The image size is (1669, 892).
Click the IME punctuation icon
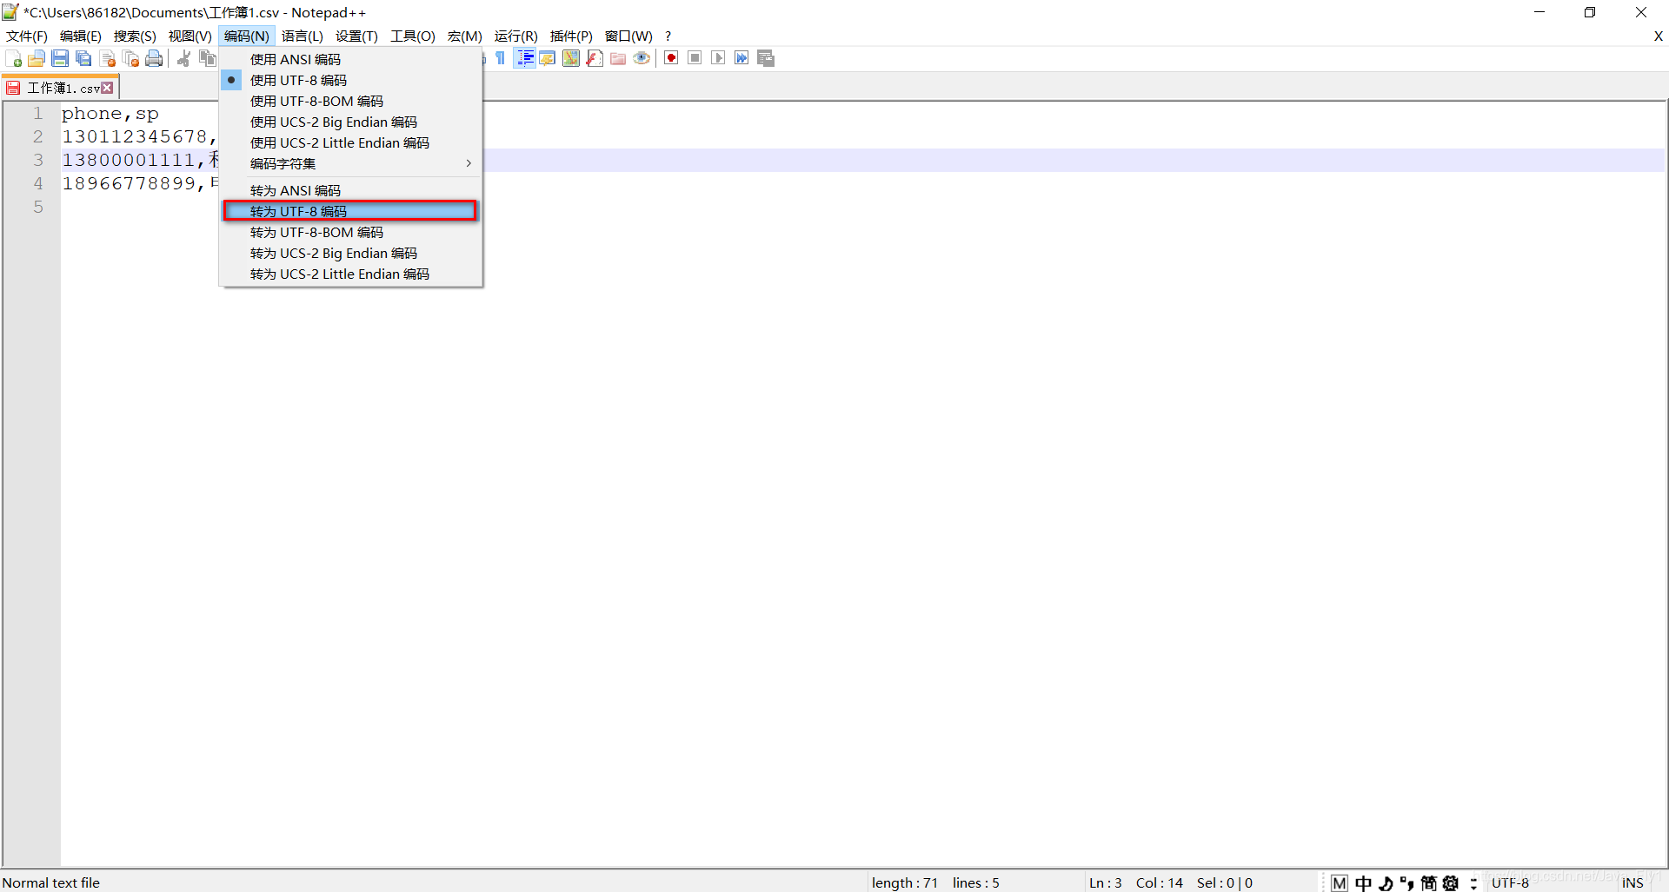pos(1406,882)
